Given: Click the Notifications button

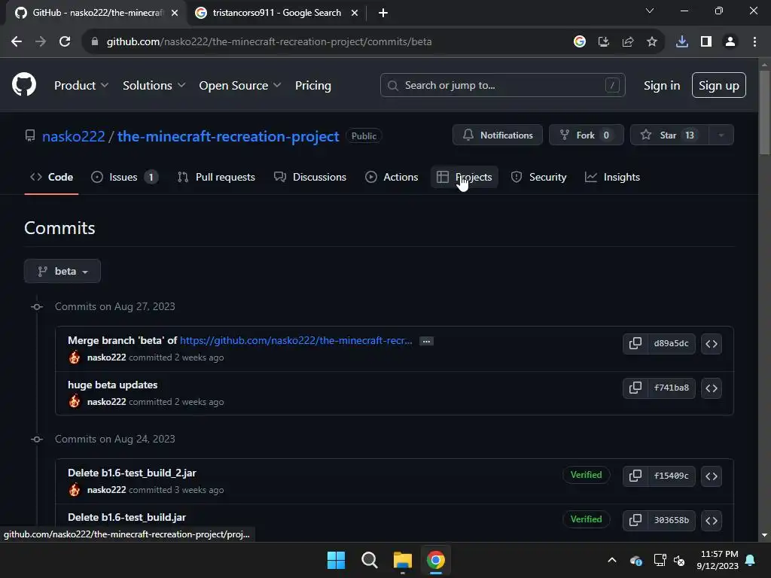Looking at the screenshot, I should (498, 135).
